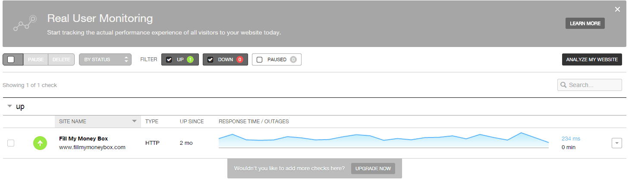Click the Real User Monitoring graph icon

point(25,24)
